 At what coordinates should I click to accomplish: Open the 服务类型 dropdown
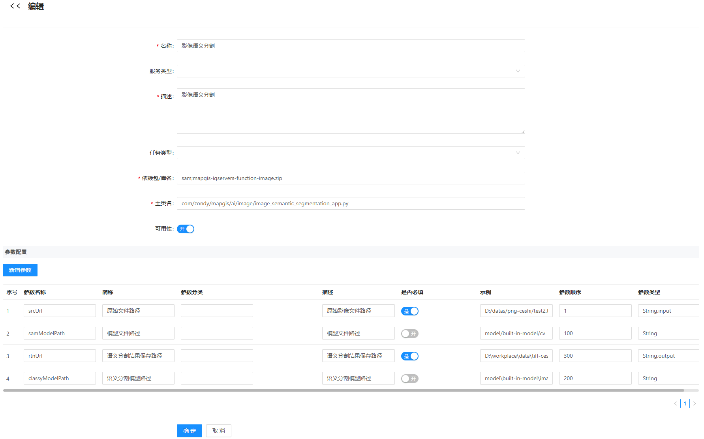coord(351,71)
